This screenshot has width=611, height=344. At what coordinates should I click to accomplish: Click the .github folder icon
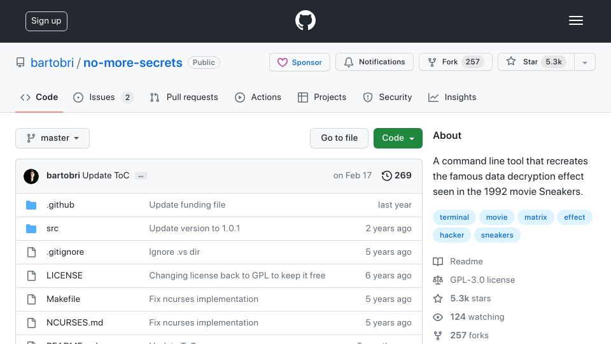coord(31,205)
